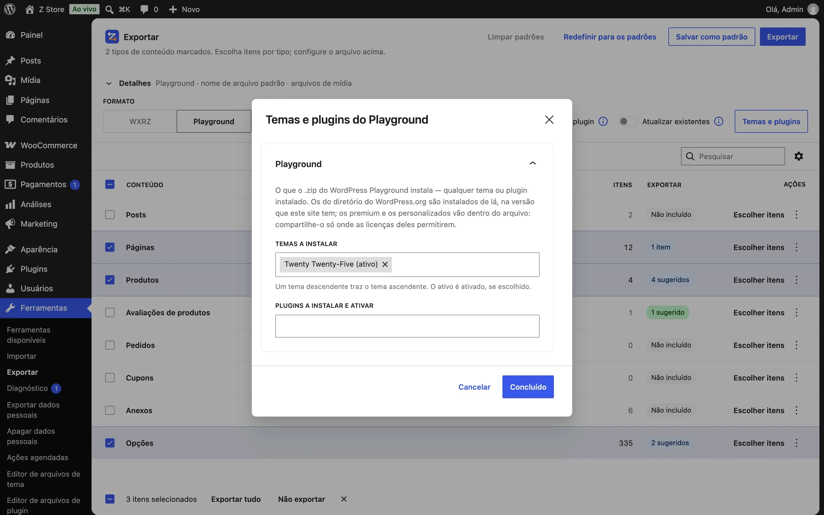Toggle the CONTEÚDO select-all checkbox
Viewport: 824px width, 515px height.
pyautogui.click(x=110, y=184)
